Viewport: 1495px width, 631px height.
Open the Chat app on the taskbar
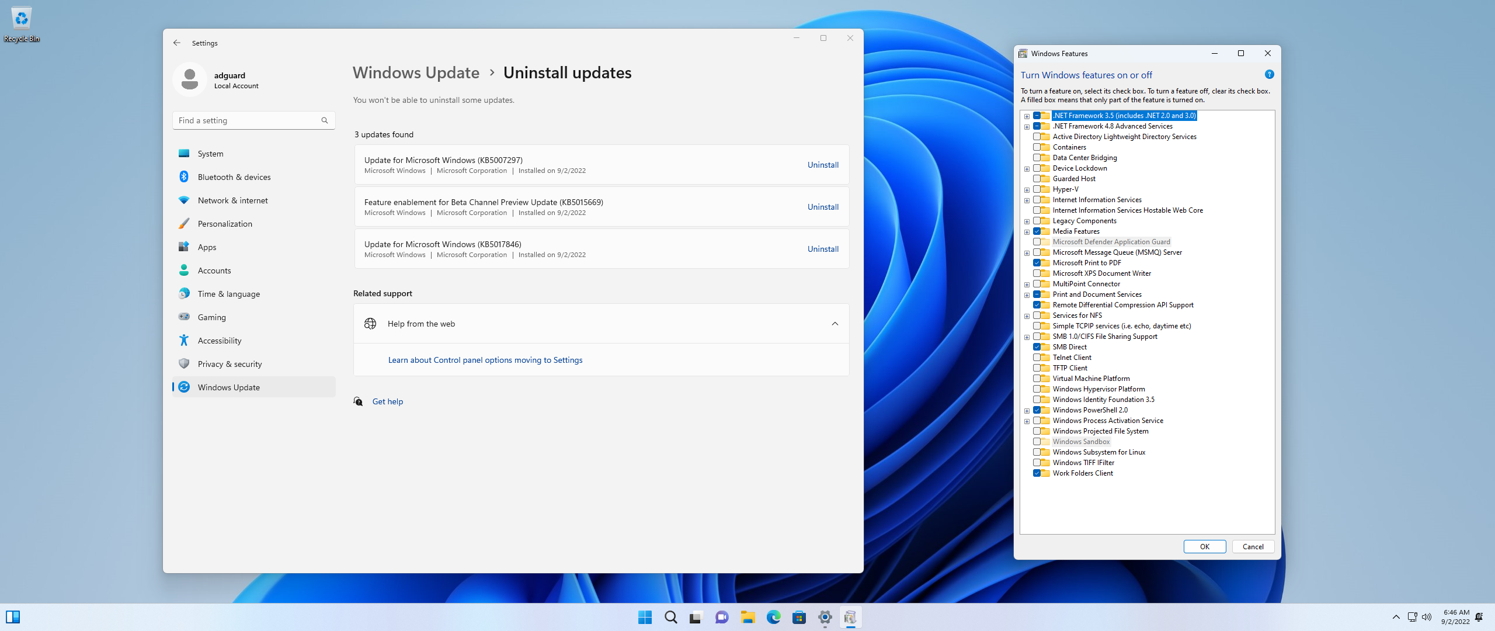(x=722, y=617)
